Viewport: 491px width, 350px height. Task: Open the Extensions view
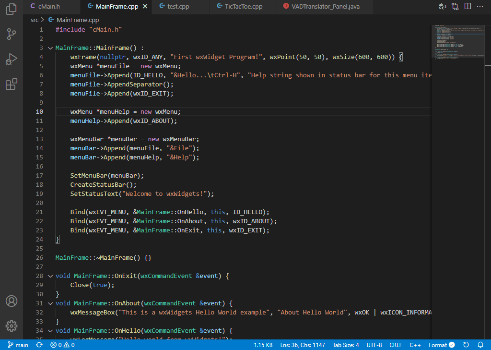[x=12, y=84]
